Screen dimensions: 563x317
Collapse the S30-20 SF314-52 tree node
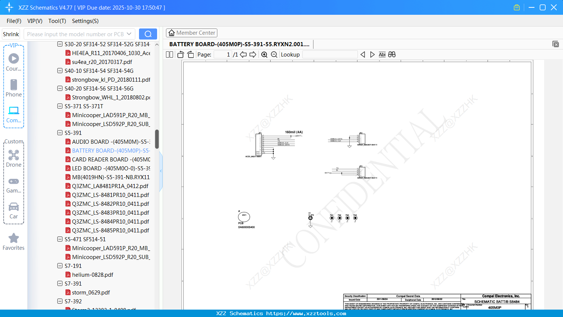[x=60, y=44]
